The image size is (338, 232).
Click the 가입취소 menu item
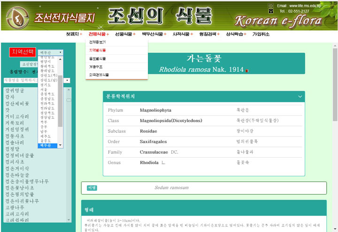(261, 34)
